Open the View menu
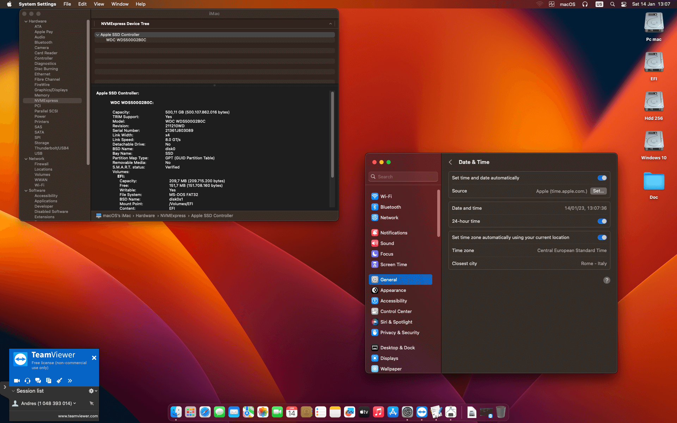This screenshot has width=677, height=423. point(99,4)
